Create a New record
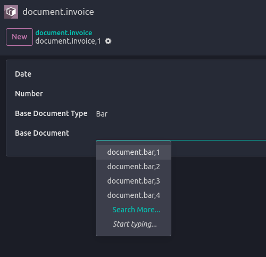266x257 pixels. (19, 37)
